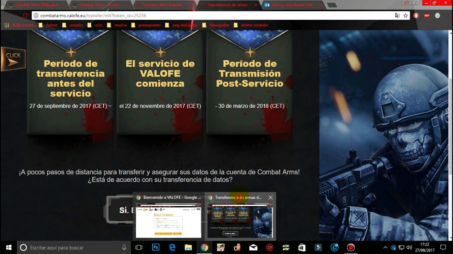
Task: Open the estudio bookmarks folder
Action: (x=73, y=25)
